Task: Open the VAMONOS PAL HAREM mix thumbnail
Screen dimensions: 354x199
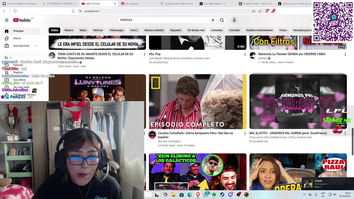Action: pyautogui.click(x=298, y=101)
